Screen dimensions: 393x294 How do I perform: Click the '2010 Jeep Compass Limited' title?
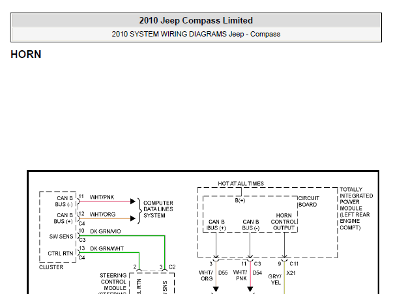point(196,21)
